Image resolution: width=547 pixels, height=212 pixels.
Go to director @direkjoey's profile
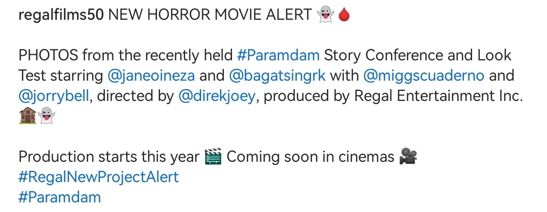click(217, 96)
